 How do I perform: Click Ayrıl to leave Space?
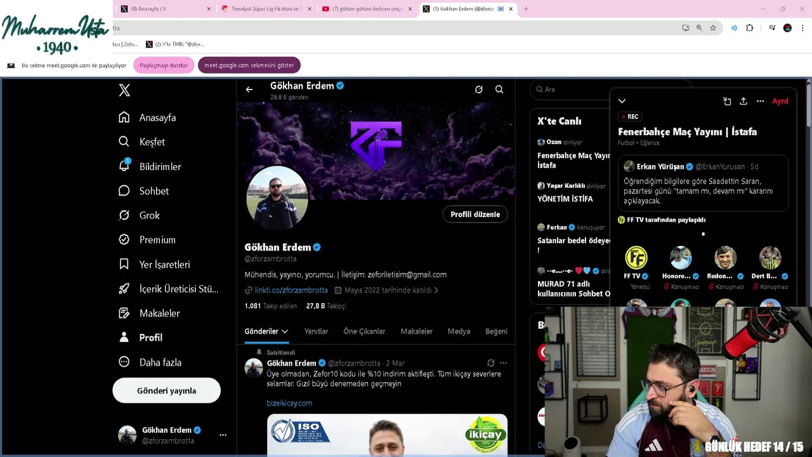click(x=780, y=101)
